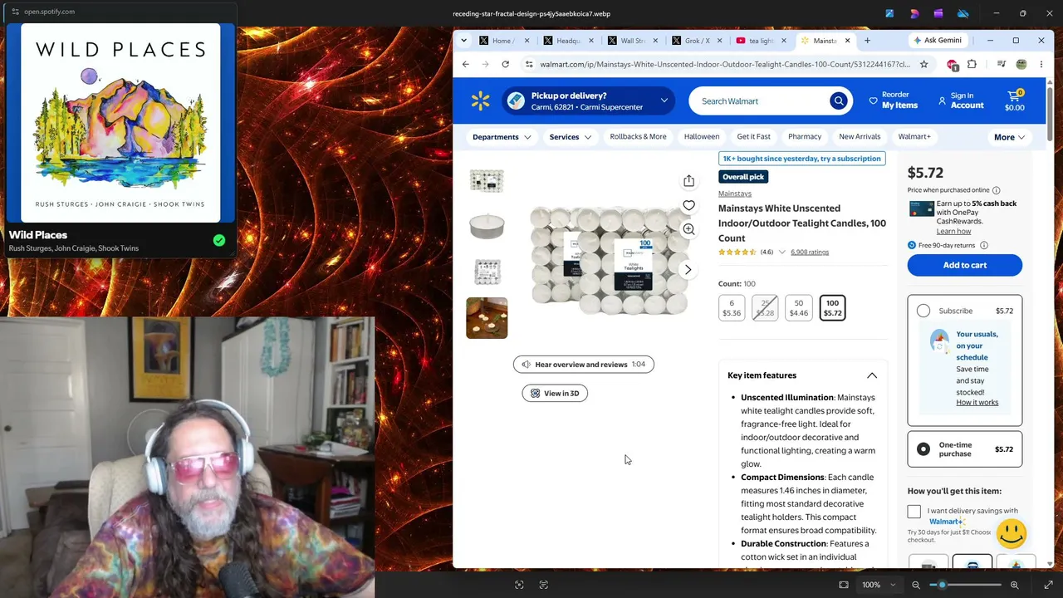
Task: Collapse the Key item features section
Action: point(872,375)
